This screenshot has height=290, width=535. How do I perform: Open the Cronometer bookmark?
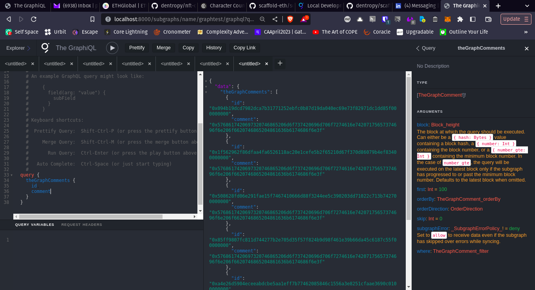172,32
